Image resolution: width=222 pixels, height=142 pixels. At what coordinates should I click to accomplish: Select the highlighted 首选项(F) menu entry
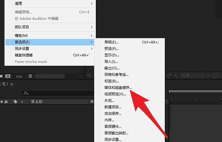point(50,42)
